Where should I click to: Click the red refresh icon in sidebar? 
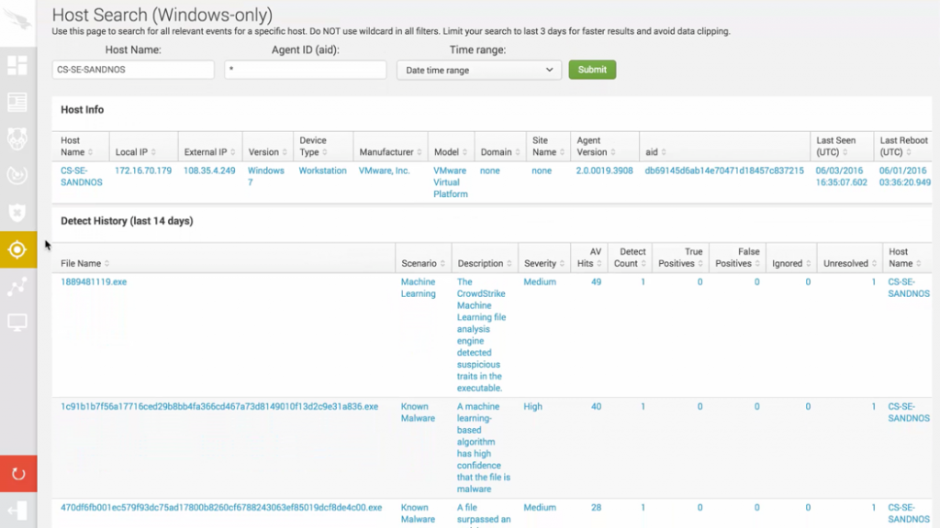point(17,474)
